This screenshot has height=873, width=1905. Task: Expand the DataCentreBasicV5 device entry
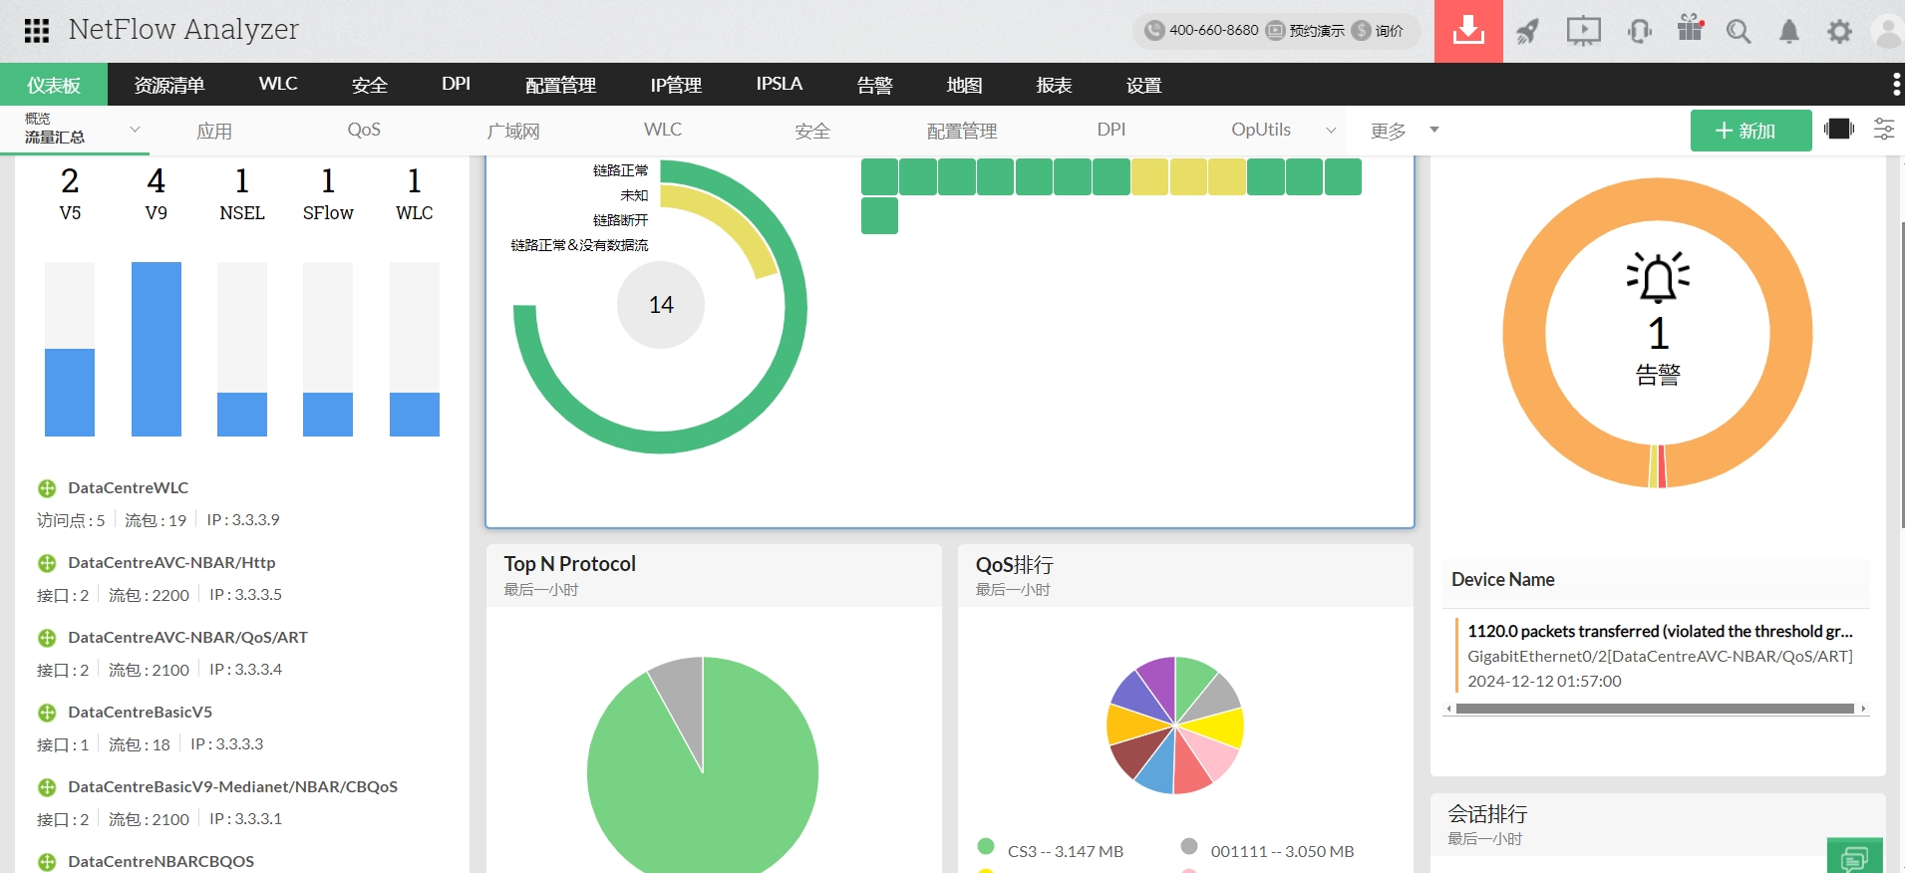pos(47,713)
